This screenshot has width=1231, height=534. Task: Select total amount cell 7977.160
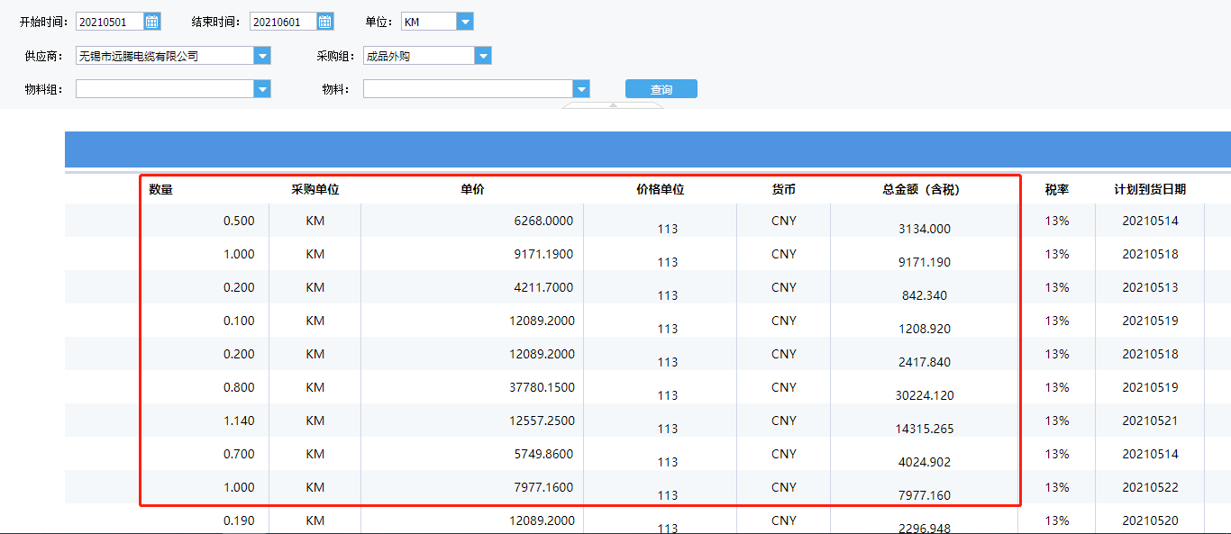924,495
